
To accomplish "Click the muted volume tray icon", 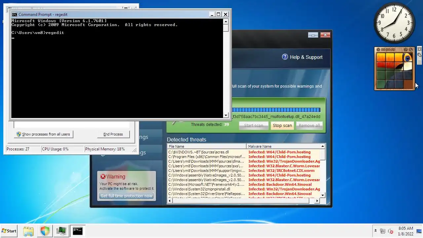I will (x=391, y=231).
